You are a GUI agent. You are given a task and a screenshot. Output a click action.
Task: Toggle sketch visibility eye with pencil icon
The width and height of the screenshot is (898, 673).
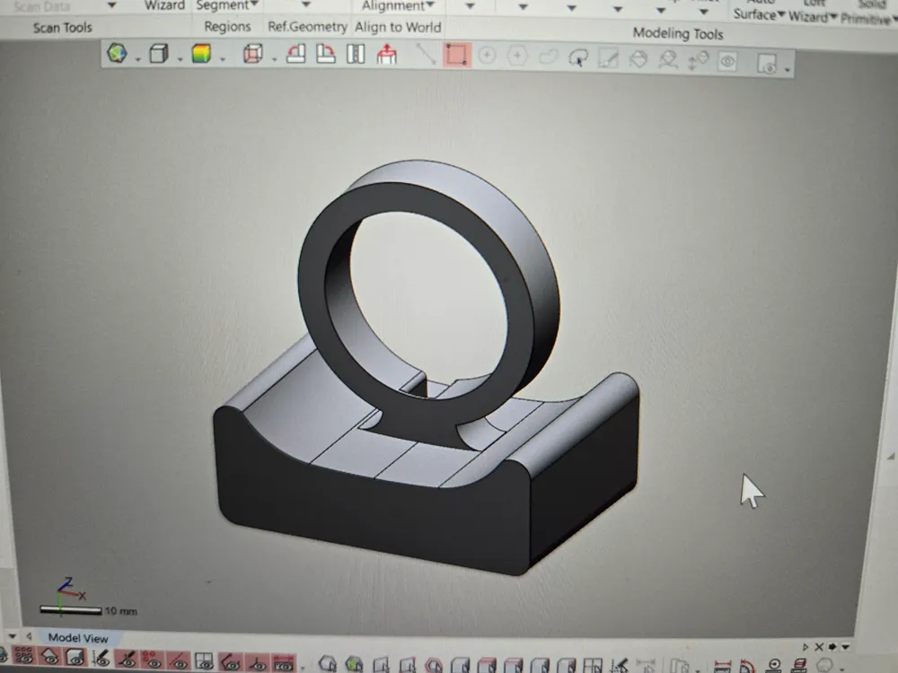coord(101,660)
